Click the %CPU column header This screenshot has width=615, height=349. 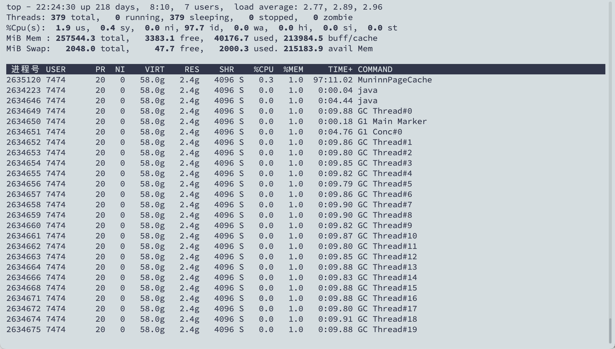tap(263, 69)
